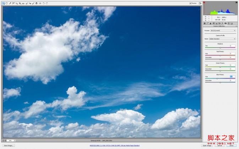Rotate image 90° clockwise
Image resolution: width=239 pixels, height=149 pixels.
click(x=47, y=3)
